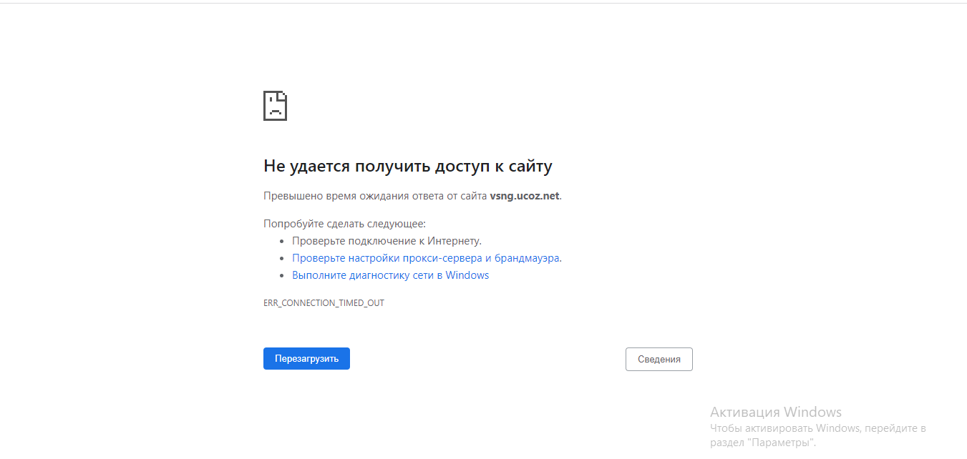The image size is (967, 459).
Task: Click the line Попробуйте сделать следующее
Action: [x=344, y=224]
